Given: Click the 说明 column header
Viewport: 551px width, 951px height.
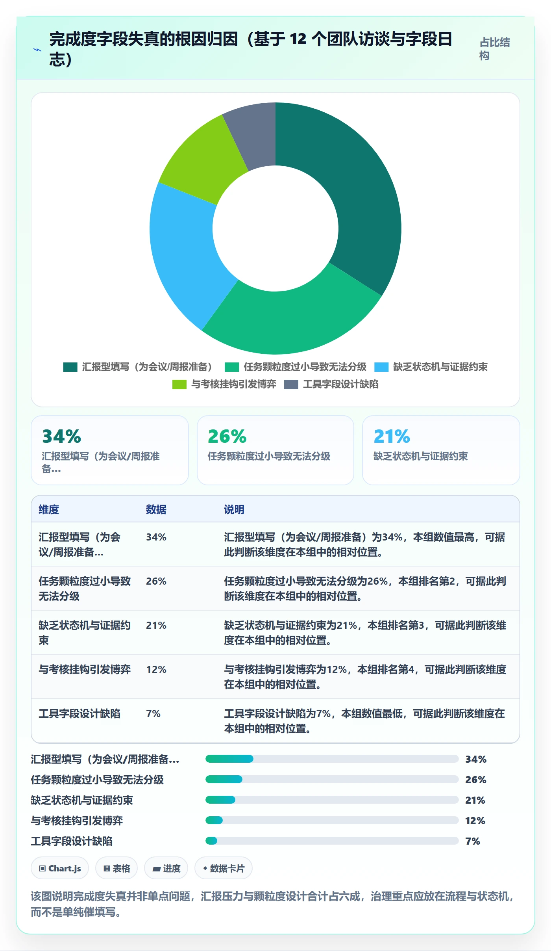Looking at the screenshot, I should (234, 509).
